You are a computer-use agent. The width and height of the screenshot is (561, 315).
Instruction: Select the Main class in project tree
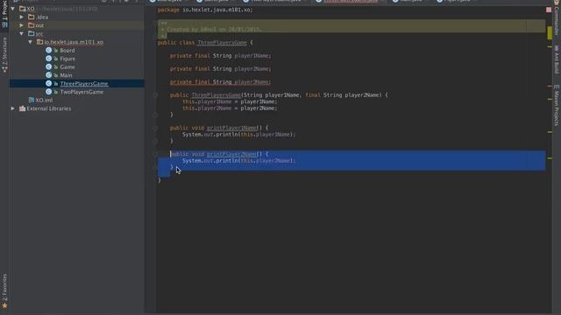point(66,75)
